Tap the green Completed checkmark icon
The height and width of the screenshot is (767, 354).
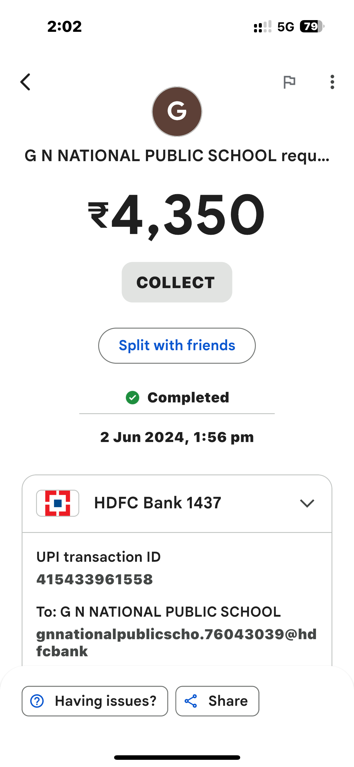[132, 398]
